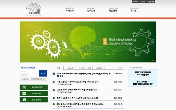Open 포토 갤러리 photo gallery button
Screen dimensions: 176x110
(34, 100)
